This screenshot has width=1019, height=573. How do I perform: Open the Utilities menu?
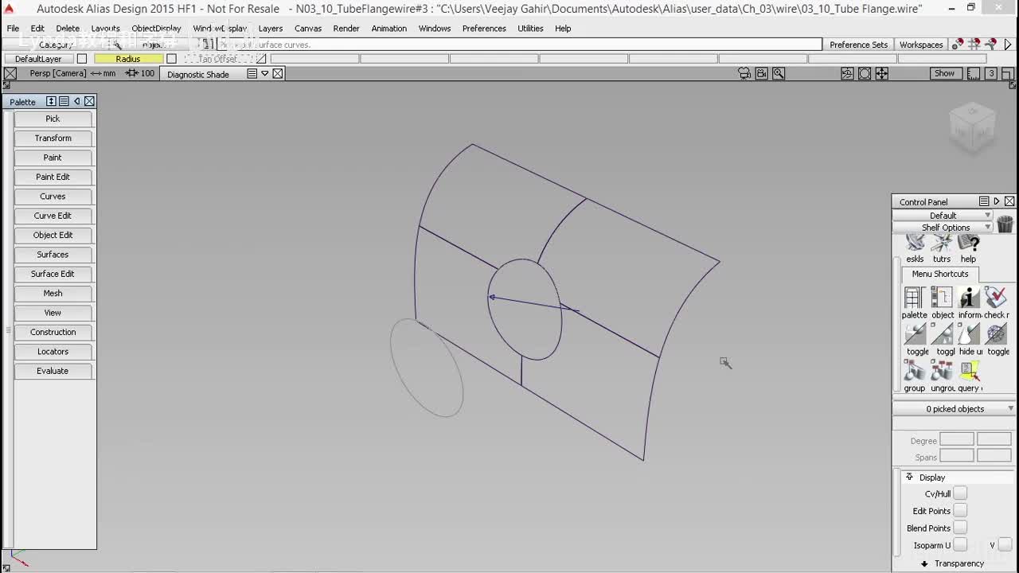click(530, 28)
